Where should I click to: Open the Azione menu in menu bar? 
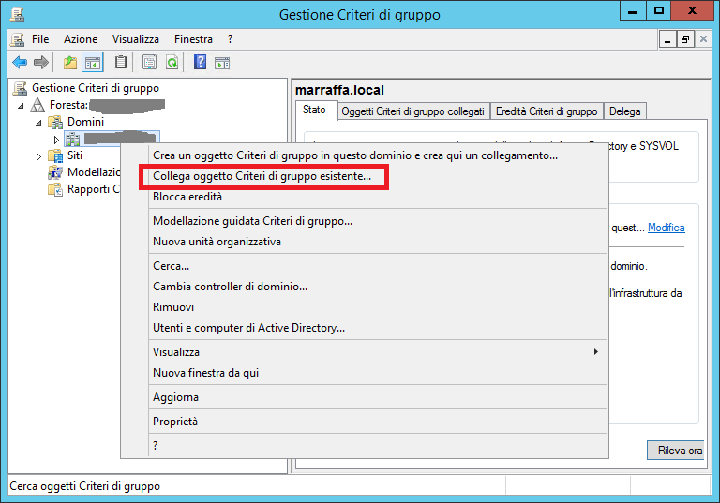click(81, 39)
